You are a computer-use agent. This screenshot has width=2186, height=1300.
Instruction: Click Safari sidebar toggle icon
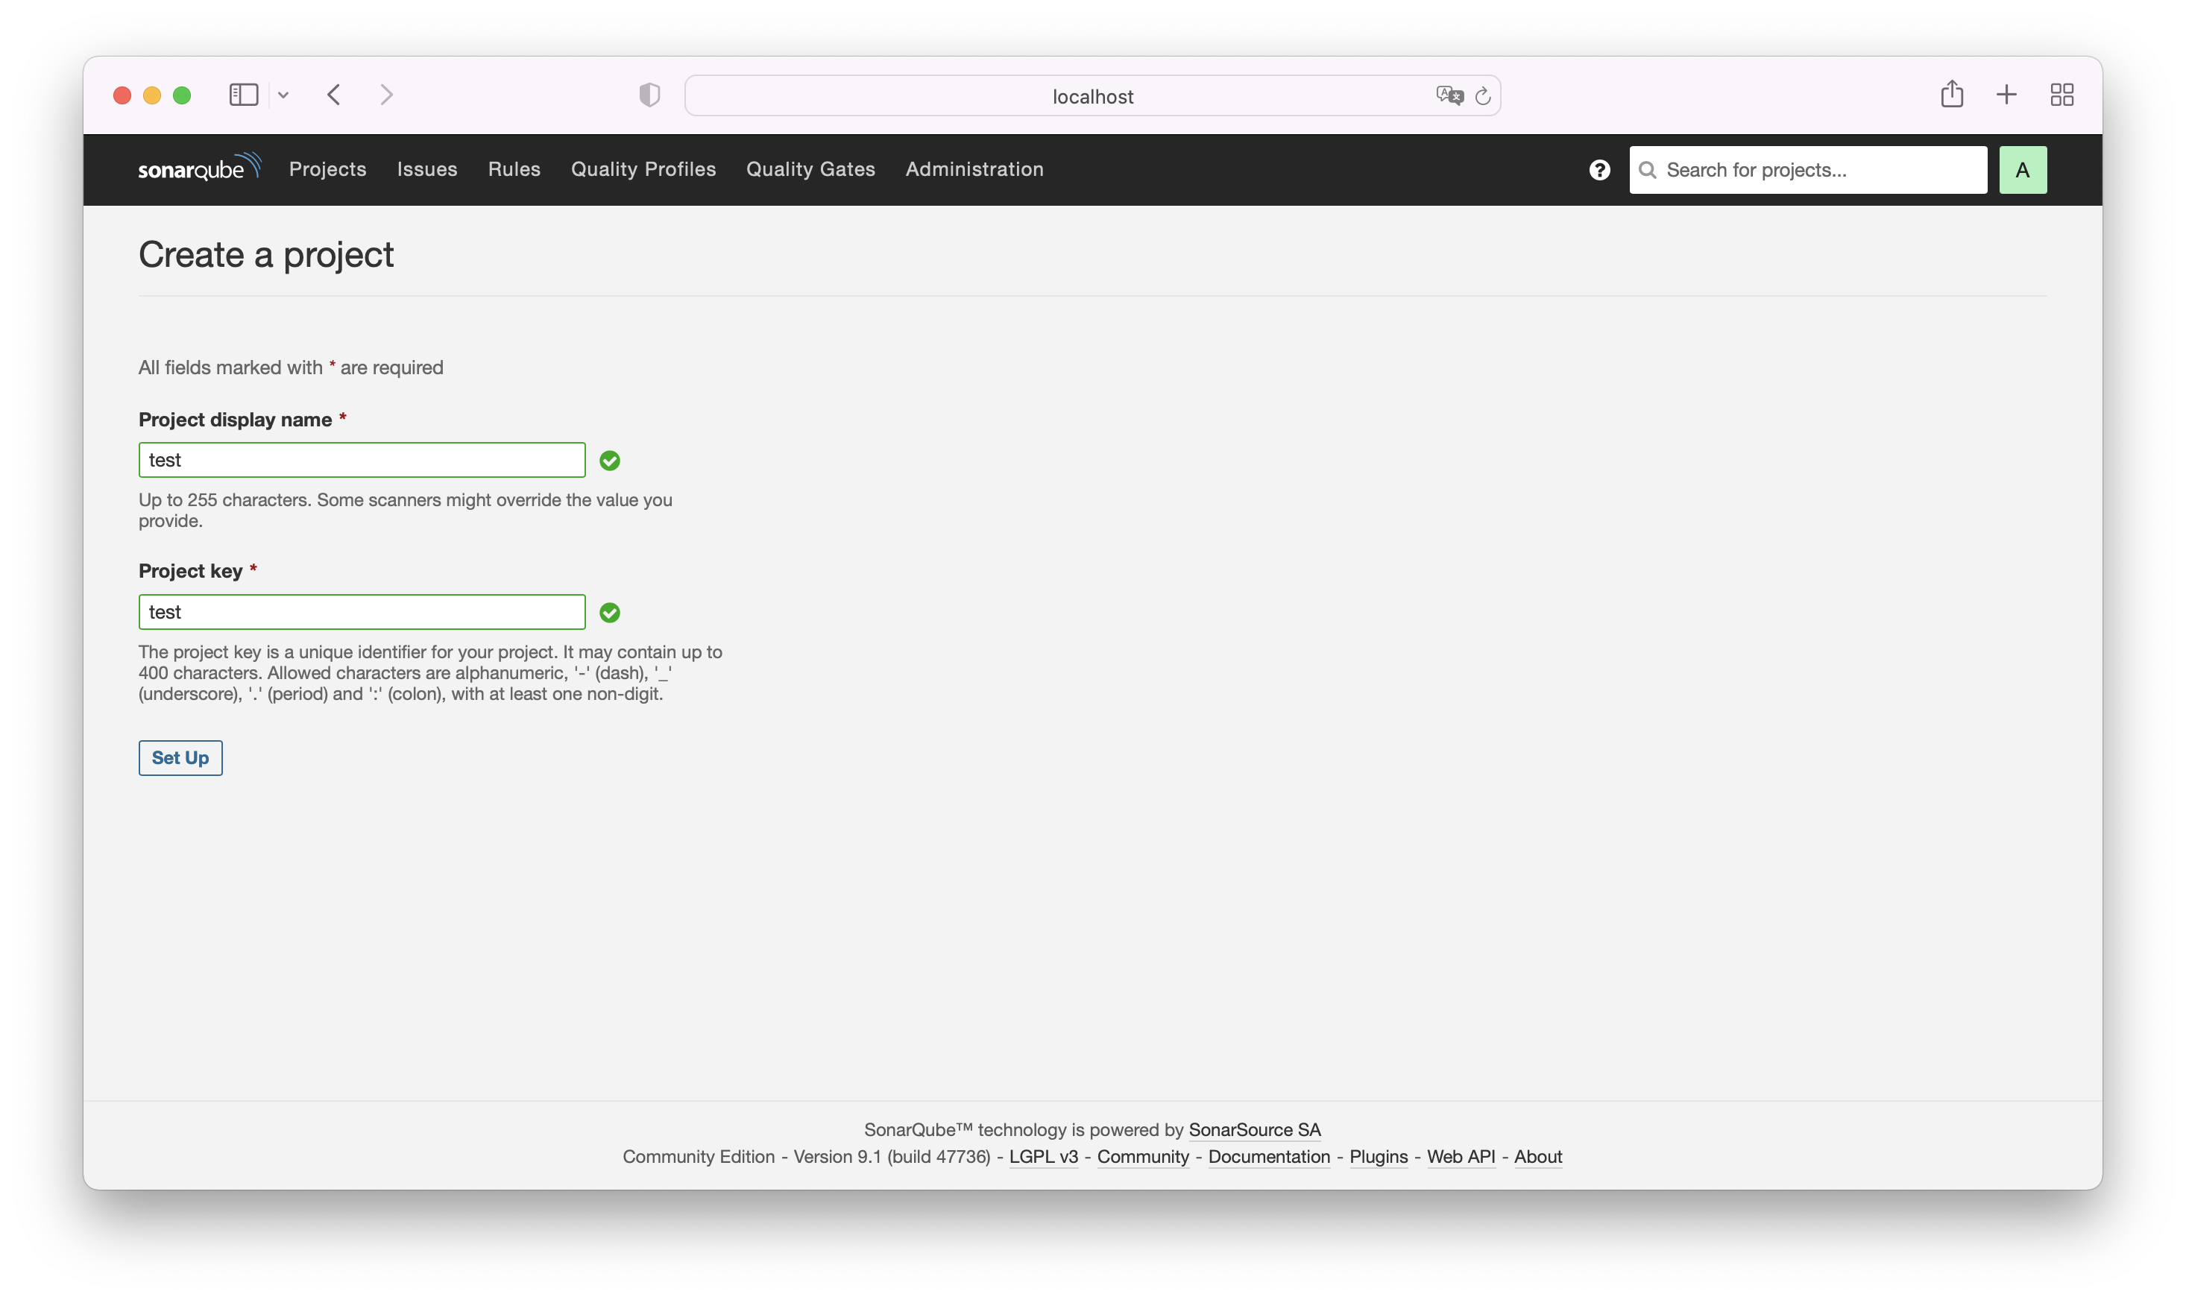pyautogui.click(x=244, y=95)
